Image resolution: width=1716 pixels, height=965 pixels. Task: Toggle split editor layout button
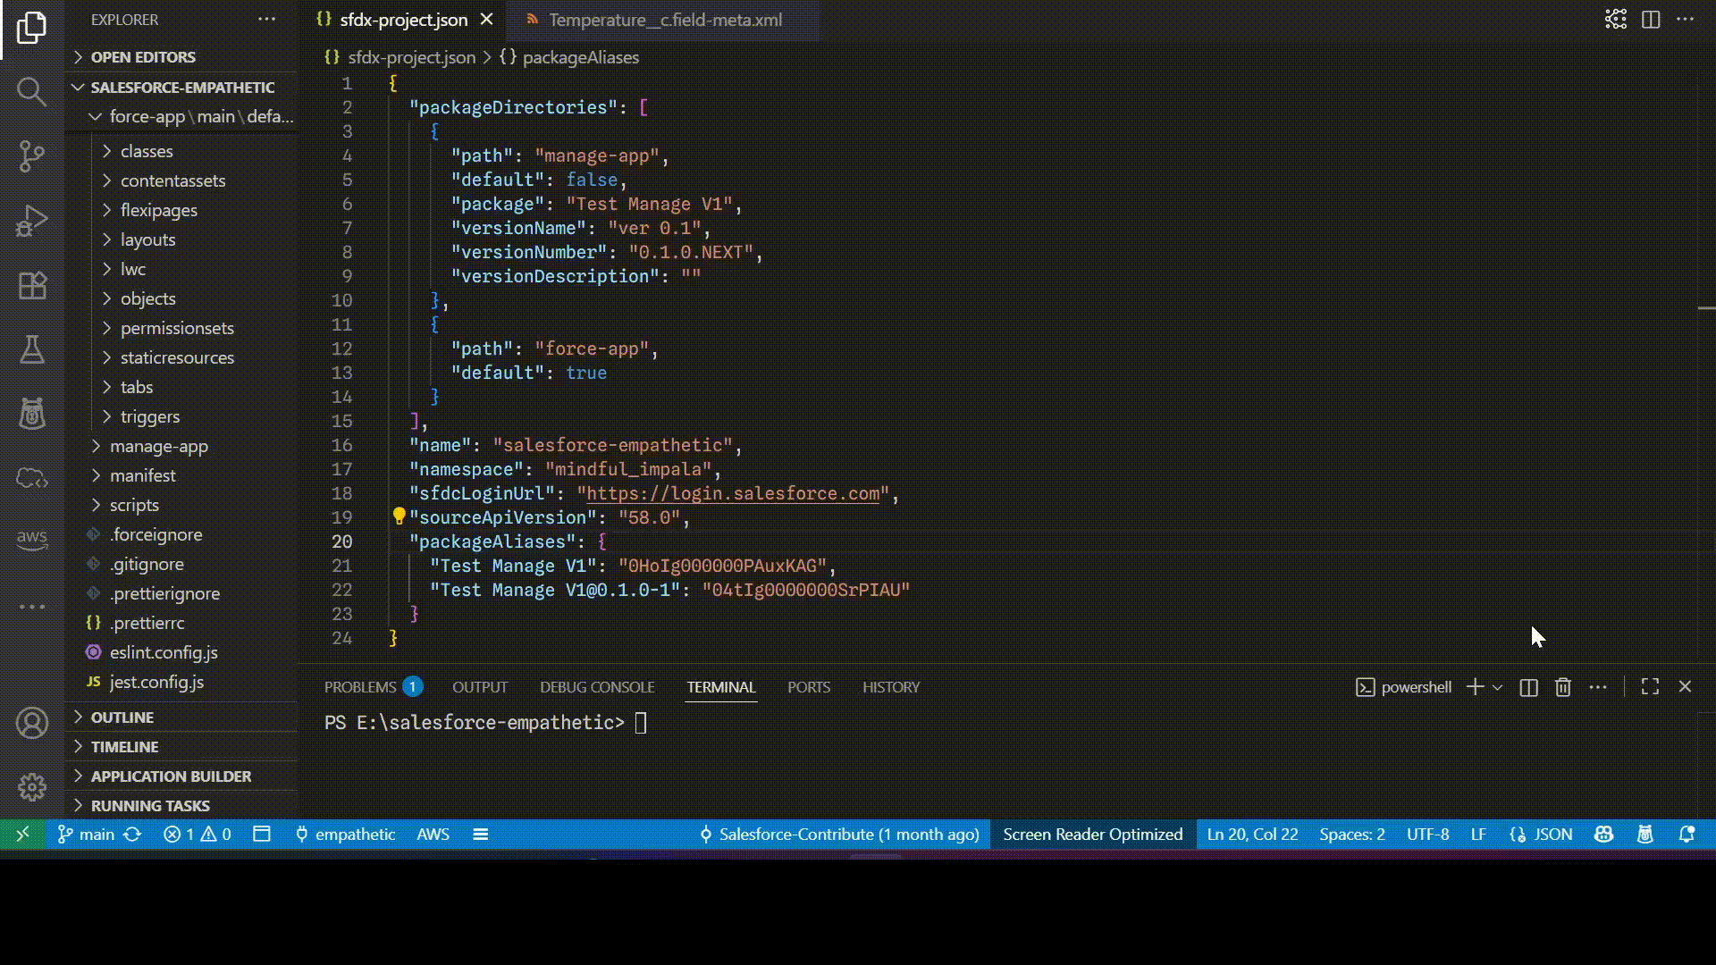1651,20
